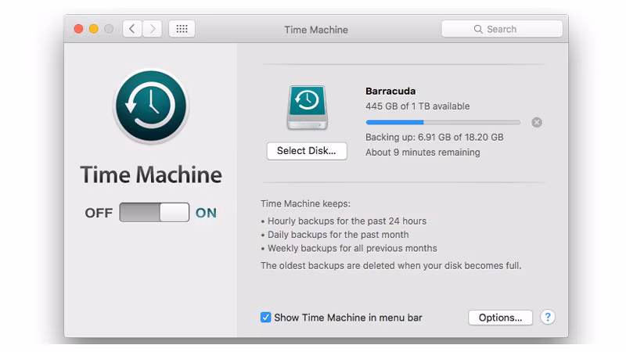This screenshot has width=626, height=352.
Task: Click 'Daily backups for the past month'
Action: pyautogui.click(x=338, y=235)
